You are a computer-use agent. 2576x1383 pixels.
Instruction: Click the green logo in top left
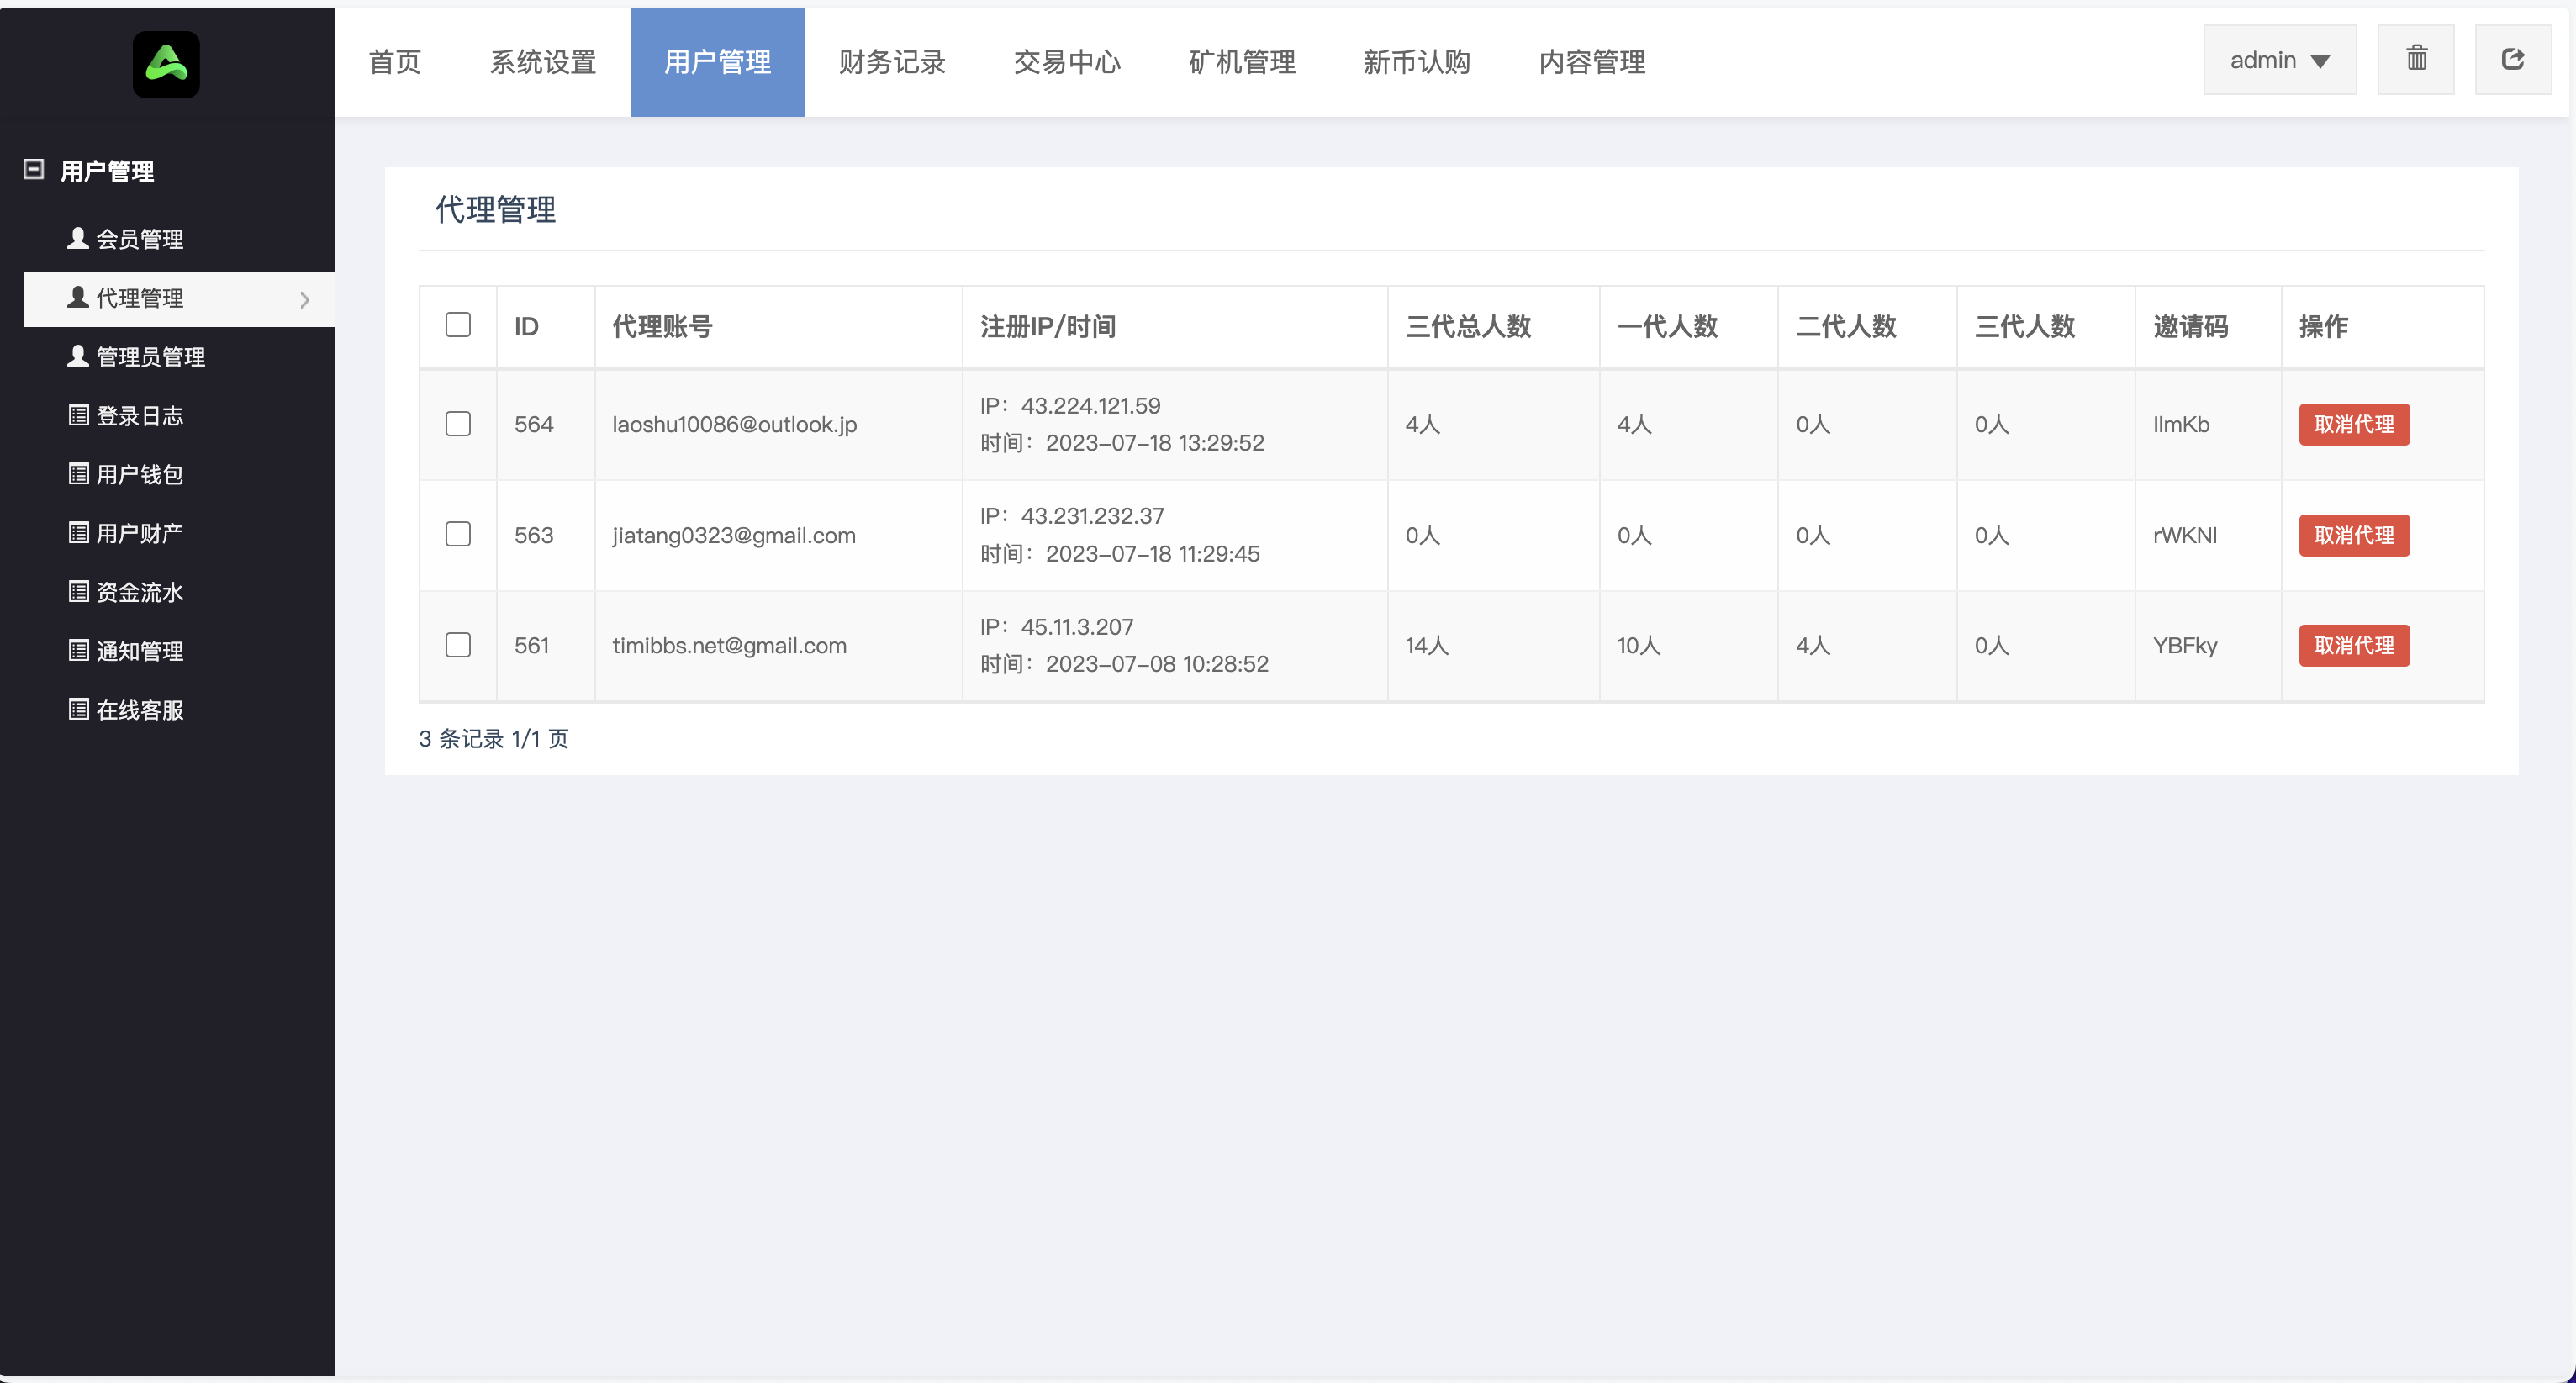click(166, 63)
